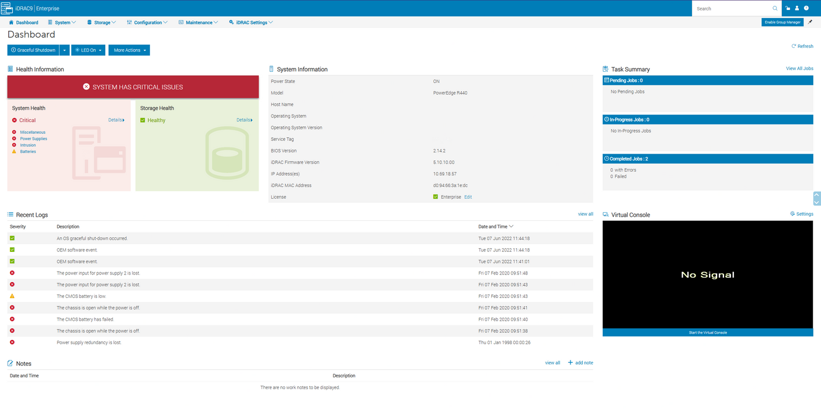Click the pin icon beside Enable Group Manager
The height and width of the screenshot is (409, 821).
click(x=810, y=22)
